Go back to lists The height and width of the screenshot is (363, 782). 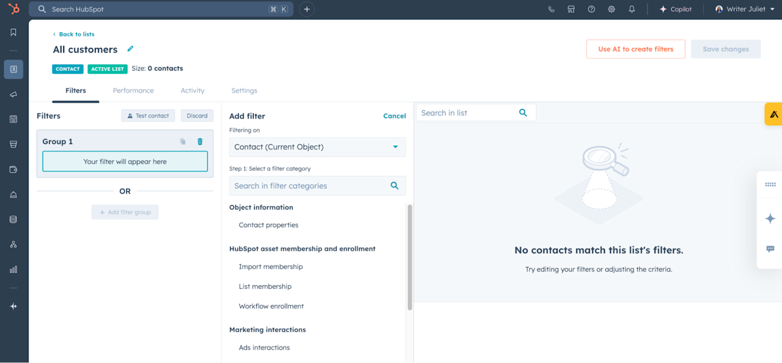click(73, 34)
